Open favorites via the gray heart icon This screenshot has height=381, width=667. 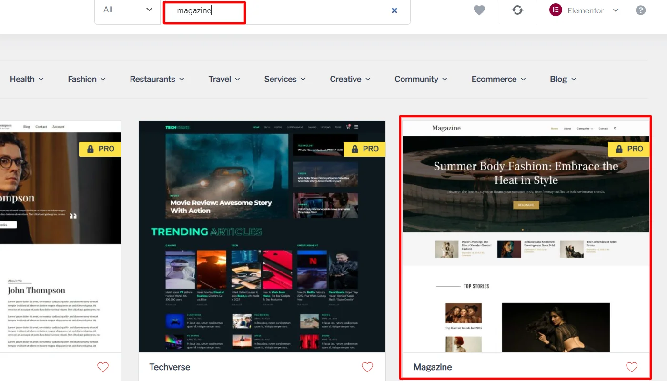[479, 10]
